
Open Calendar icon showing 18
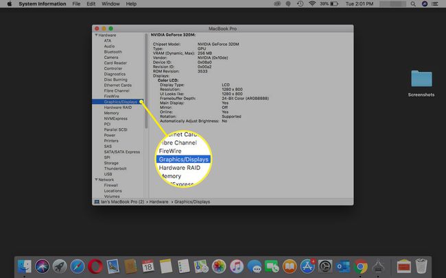(148, 266)
